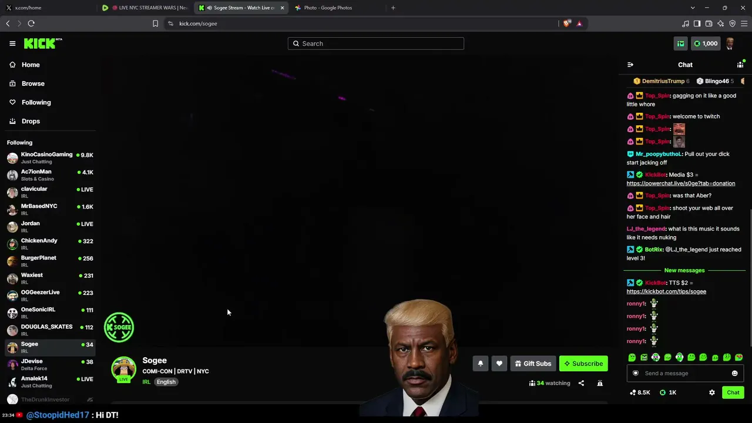Open KinoCasinoGaming channel
The height and width of the screenshot is (423, 752).
point(50,158)
